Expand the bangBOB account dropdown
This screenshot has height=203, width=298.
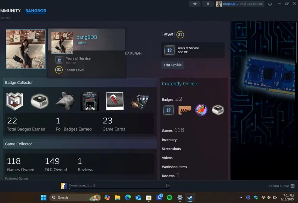pyautogui.click(x=238, y=4)
